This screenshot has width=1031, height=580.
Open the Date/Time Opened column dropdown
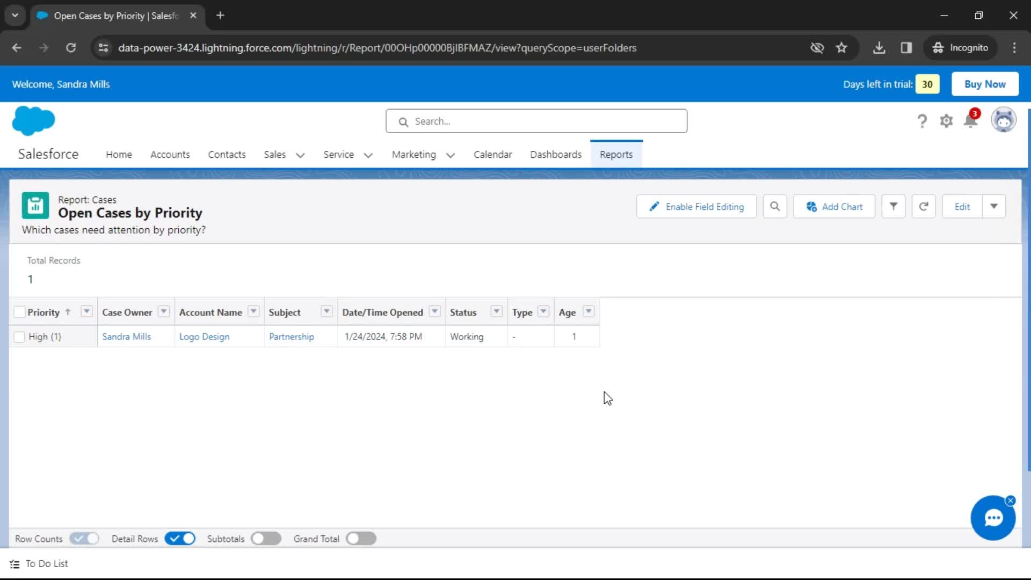click(x=434, y=311)
